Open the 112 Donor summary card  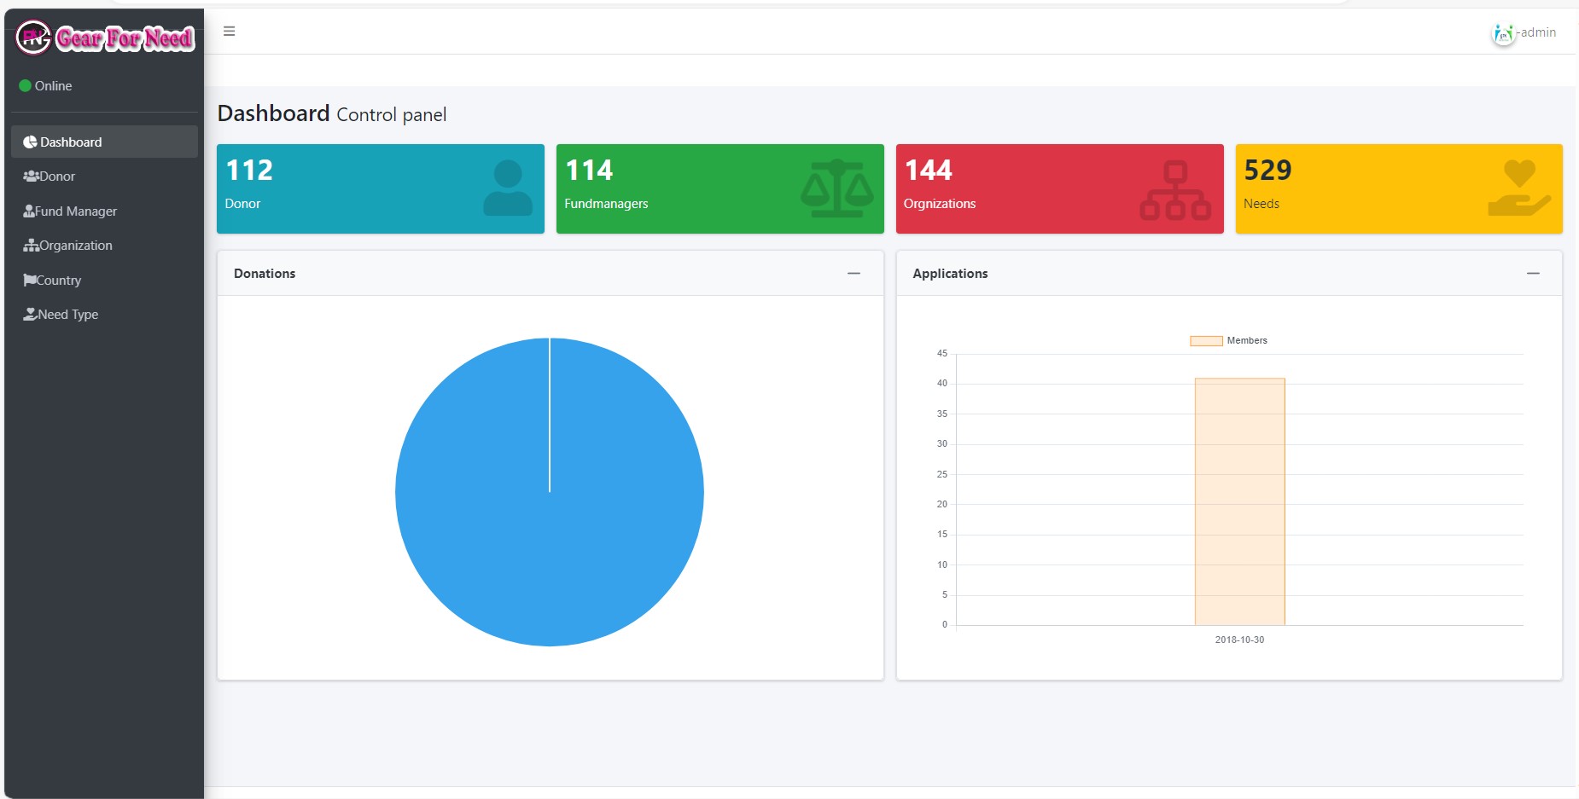(381, 188)
